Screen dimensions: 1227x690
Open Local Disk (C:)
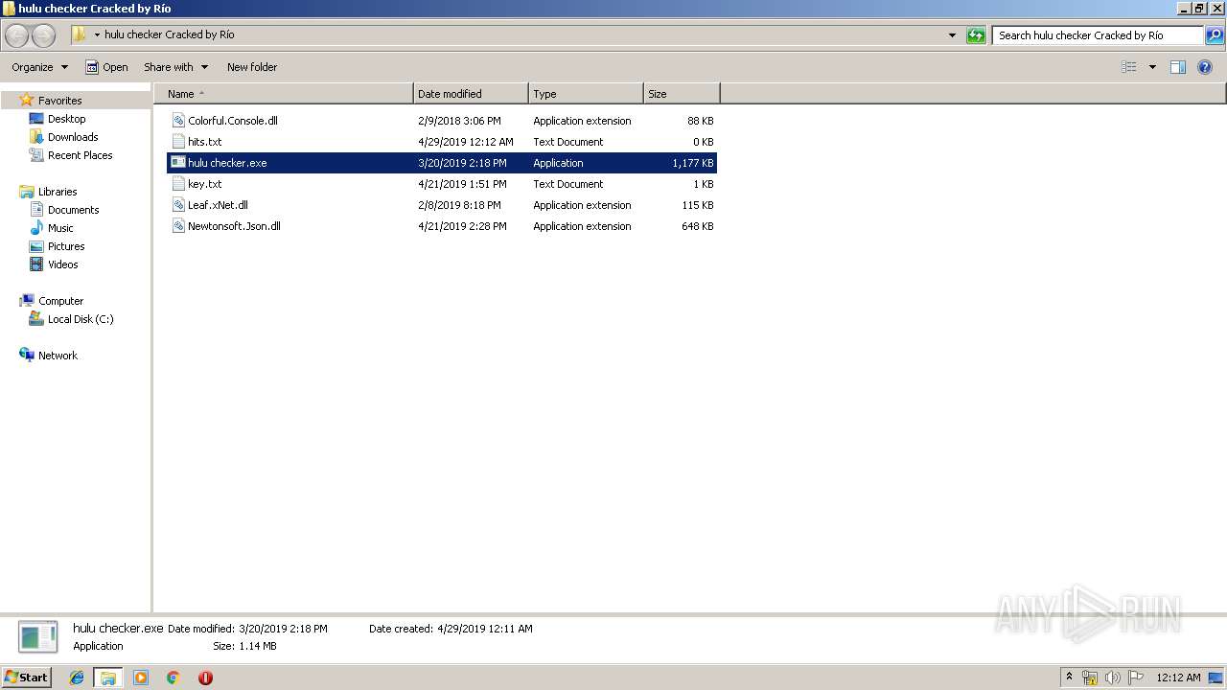[81, 319]
